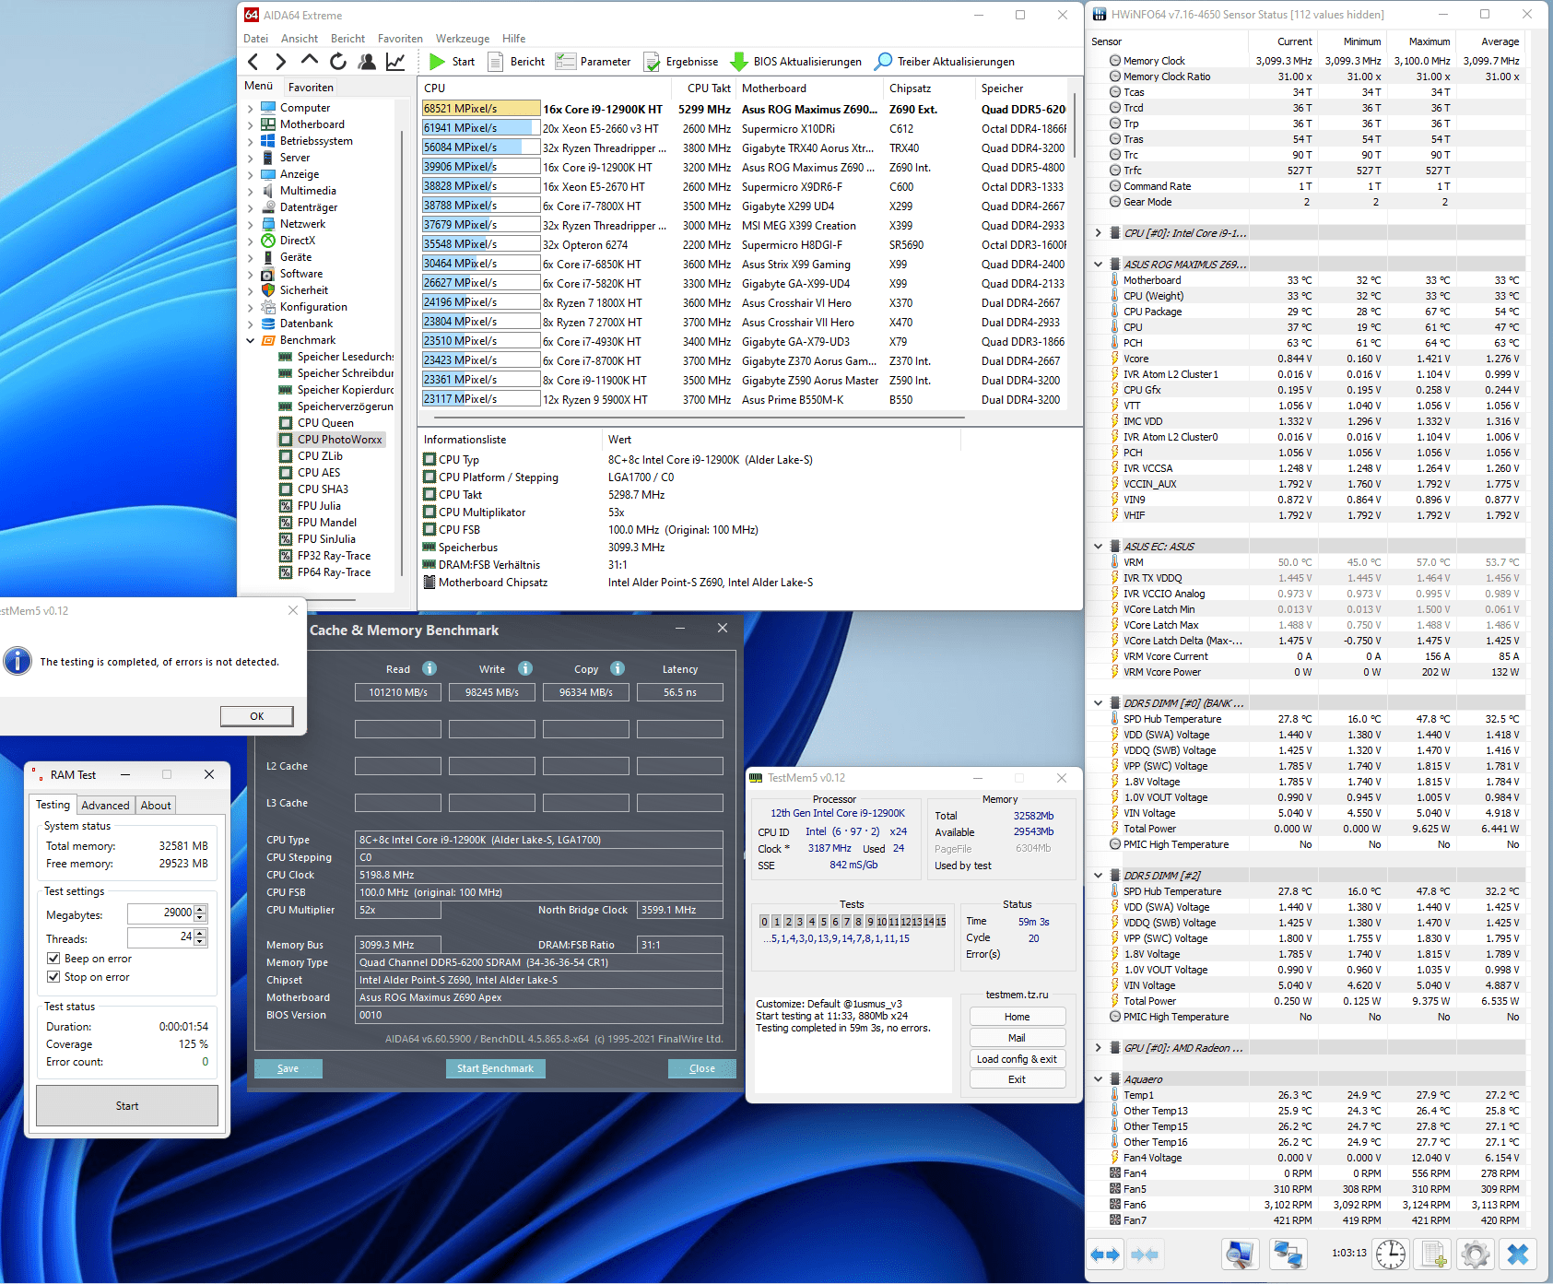The width and height of the screenshot is (1553, 1284).
Task: Toggle the CPU Queen benchmark checkbox
Action: pyautogui.click(x=286, y=423)
